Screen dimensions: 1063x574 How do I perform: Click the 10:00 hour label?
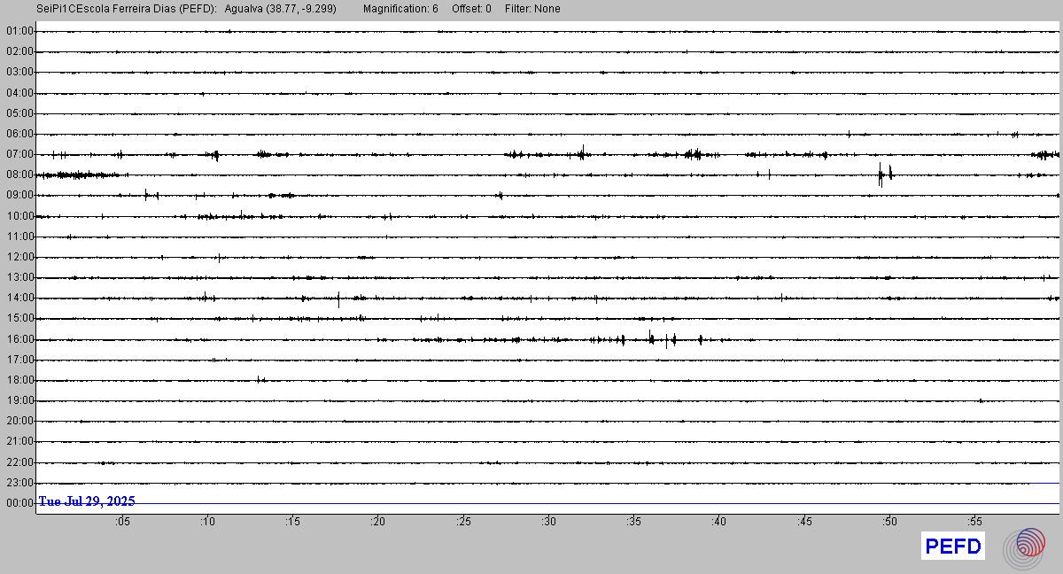[19, 216]
